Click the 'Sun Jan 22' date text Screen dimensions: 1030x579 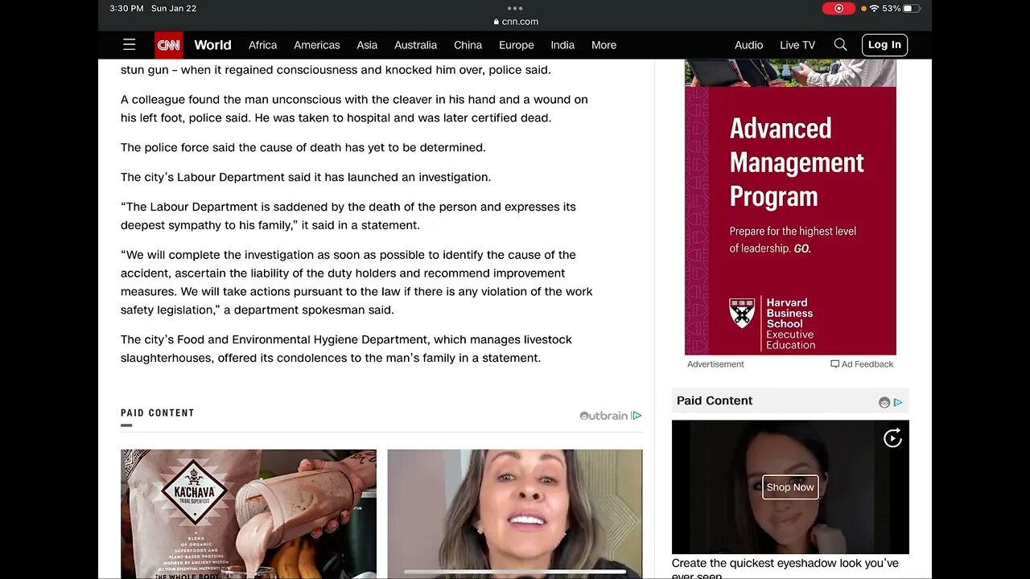pos(174,8)
